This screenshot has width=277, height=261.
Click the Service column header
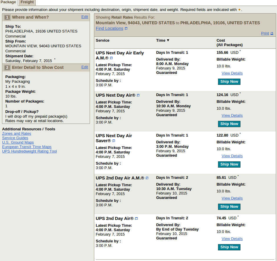click(x=103, y=40)
